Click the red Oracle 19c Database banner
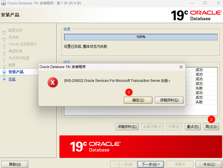Screen dimensions: 223x168 point(141,147)
